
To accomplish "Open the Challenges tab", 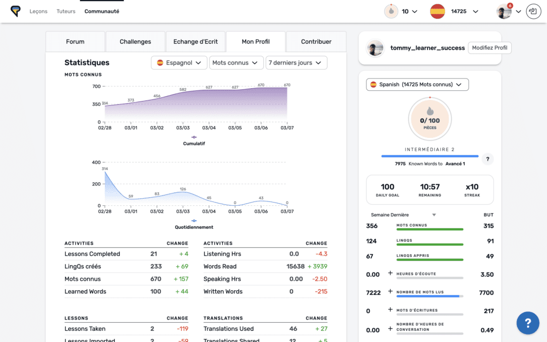I will (135, 42).
